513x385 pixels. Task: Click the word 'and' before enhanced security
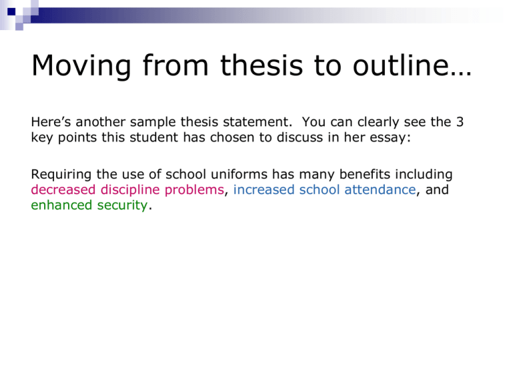click(x=437, y=190)
